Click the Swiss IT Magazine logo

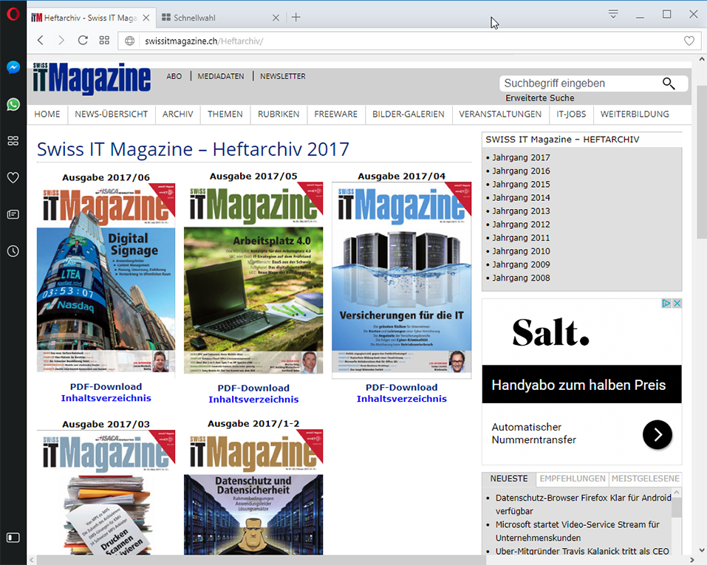(x=92, y=78)
